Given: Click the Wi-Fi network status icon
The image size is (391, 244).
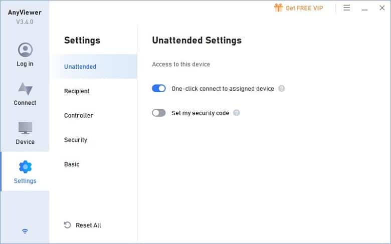Looking at the screenshot, I should coord(25,231).
